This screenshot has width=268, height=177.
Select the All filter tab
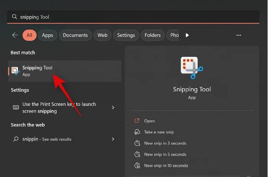pos(29,35)
